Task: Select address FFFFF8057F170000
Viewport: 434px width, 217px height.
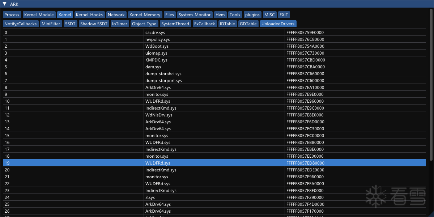Action: 305,211
